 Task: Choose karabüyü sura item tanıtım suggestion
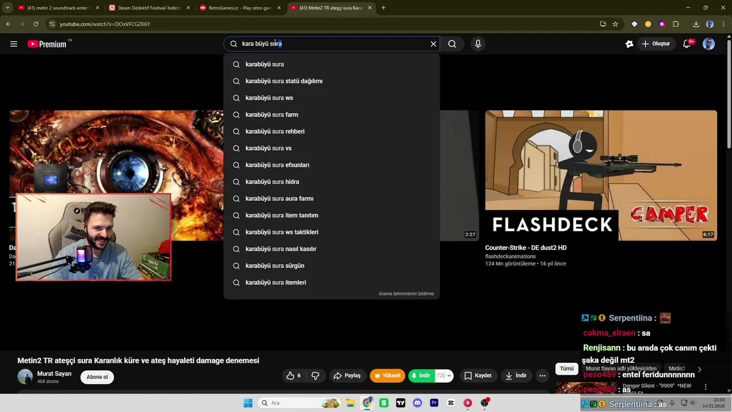pos(332,215)
